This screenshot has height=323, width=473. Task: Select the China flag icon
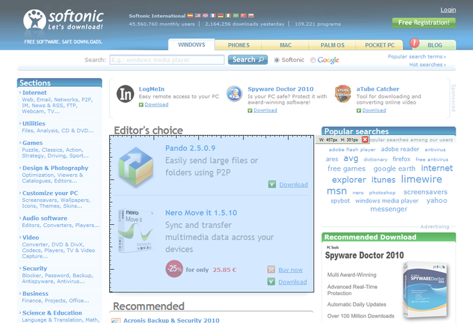tap(243, 15)
